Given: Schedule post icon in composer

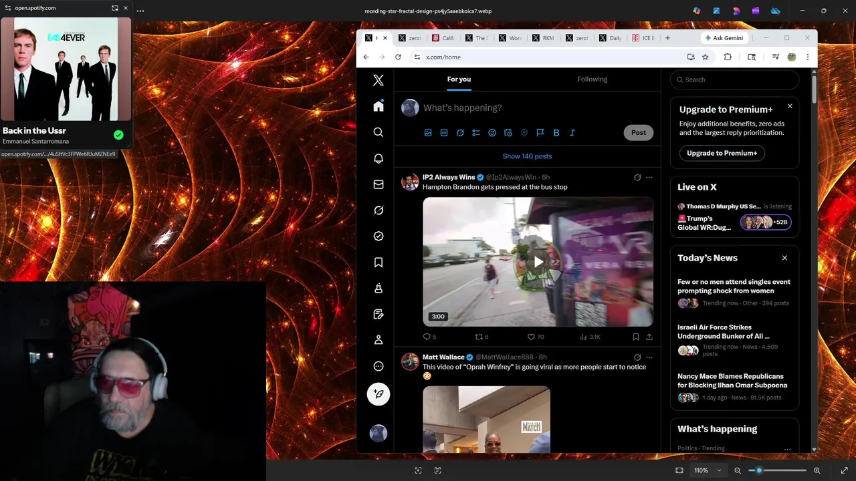Looking at the screenshot, I should [x=508, y=133].
